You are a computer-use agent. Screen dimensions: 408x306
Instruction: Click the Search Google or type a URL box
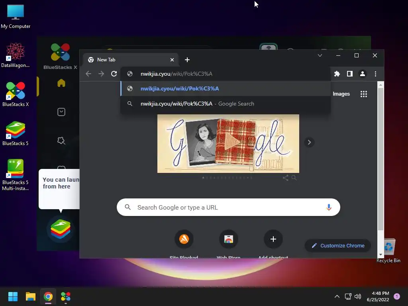coord(228,207)
